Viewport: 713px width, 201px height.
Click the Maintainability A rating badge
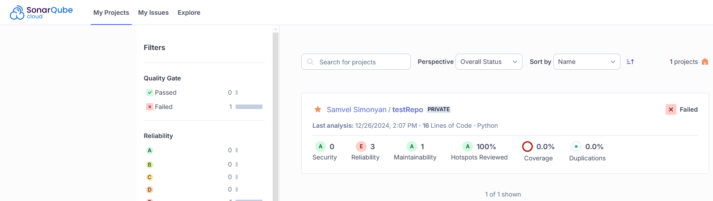(x=412, y=147)
